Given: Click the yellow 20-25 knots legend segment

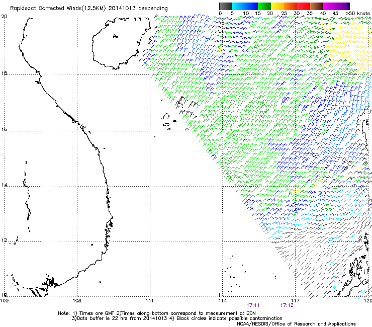Looking at the screenshot, I should coord(277,6).
